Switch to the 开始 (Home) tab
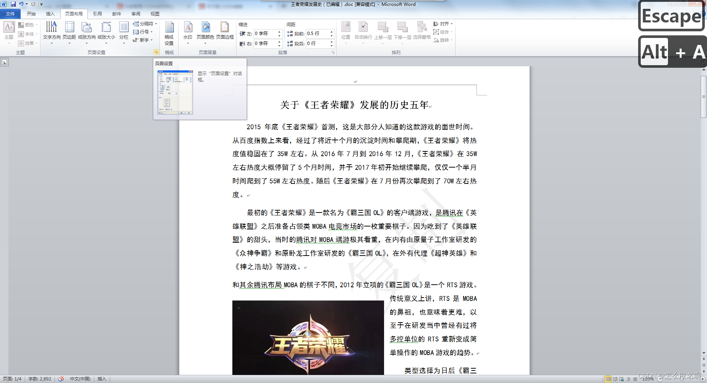Screen dimensions: 707x383 pos(31,14)
